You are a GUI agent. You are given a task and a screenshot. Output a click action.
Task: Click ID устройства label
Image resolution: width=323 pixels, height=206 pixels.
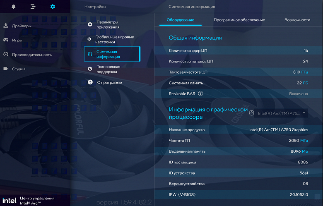click(182, 173)
